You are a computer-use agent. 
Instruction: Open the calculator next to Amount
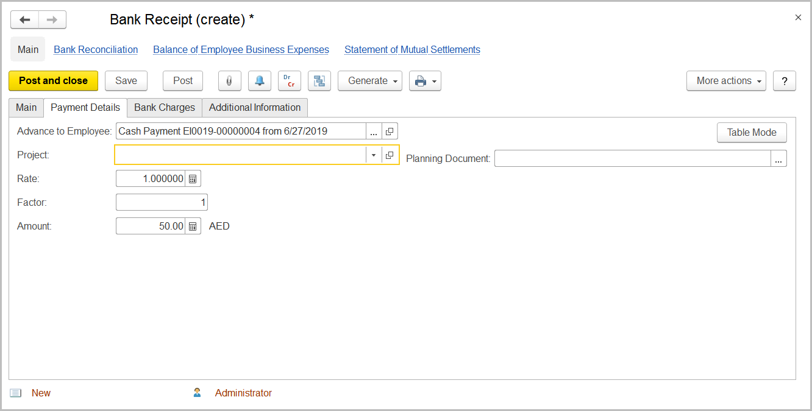tap(194, 225)
